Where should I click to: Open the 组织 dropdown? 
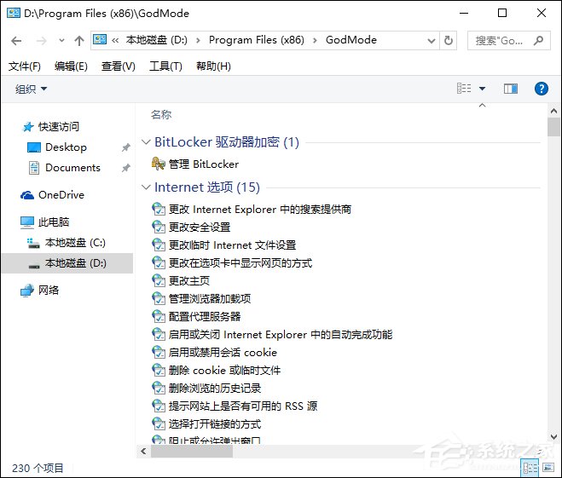[31, 89]
